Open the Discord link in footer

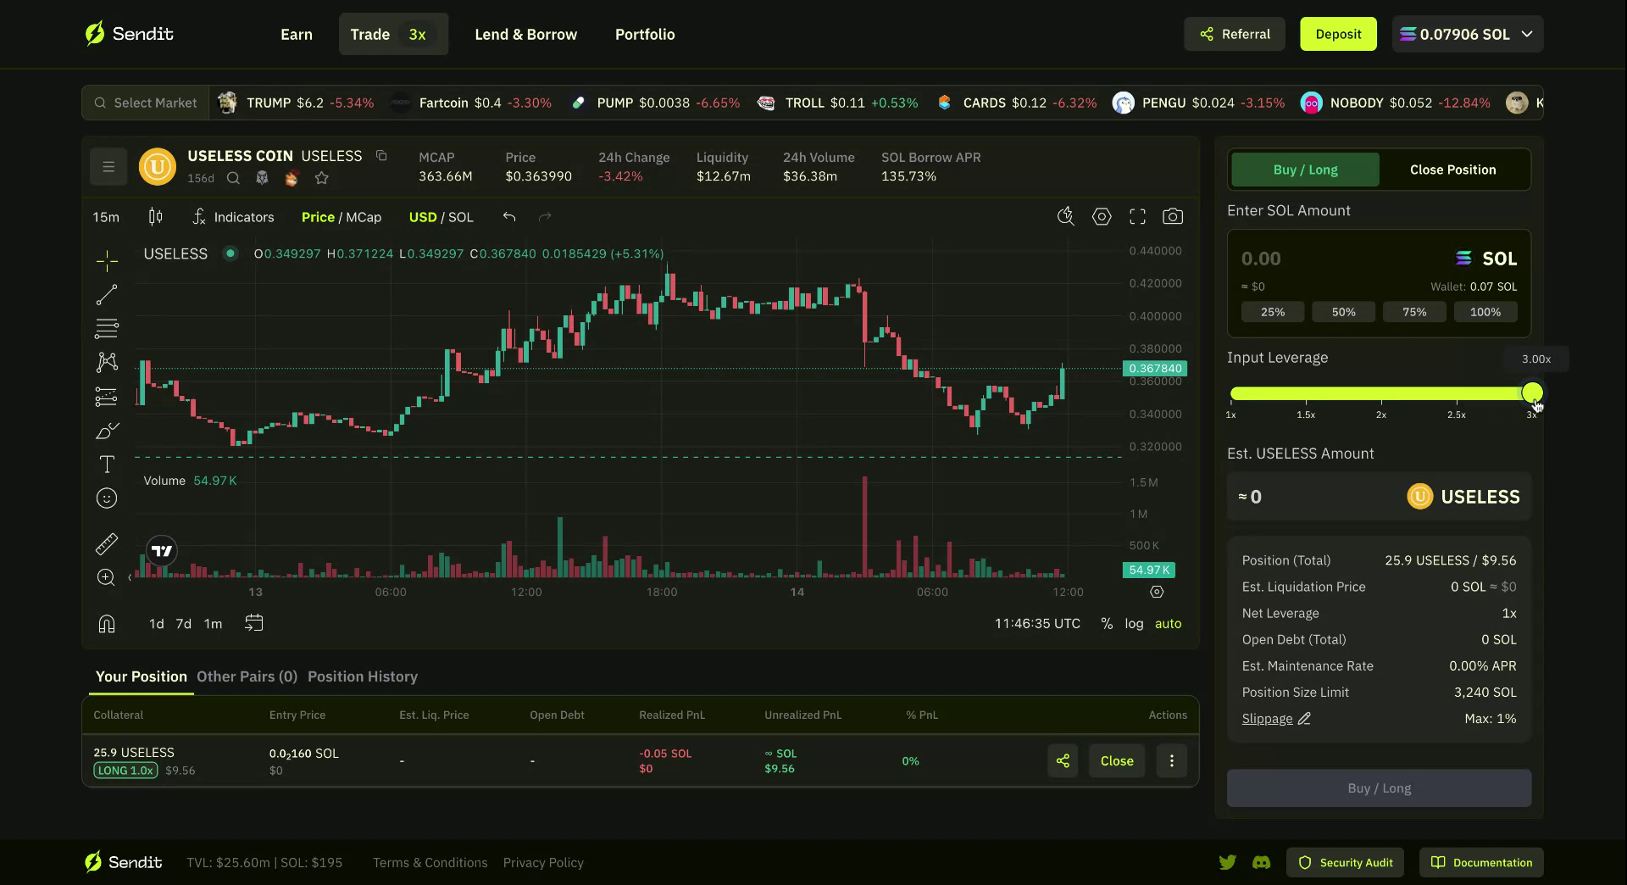[1261, 863]
